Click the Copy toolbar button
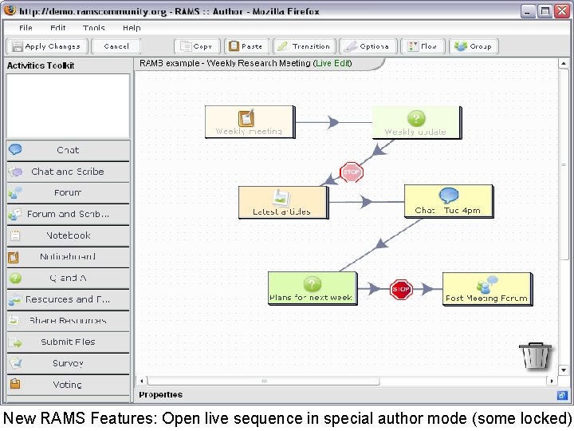 click(198, 46)
